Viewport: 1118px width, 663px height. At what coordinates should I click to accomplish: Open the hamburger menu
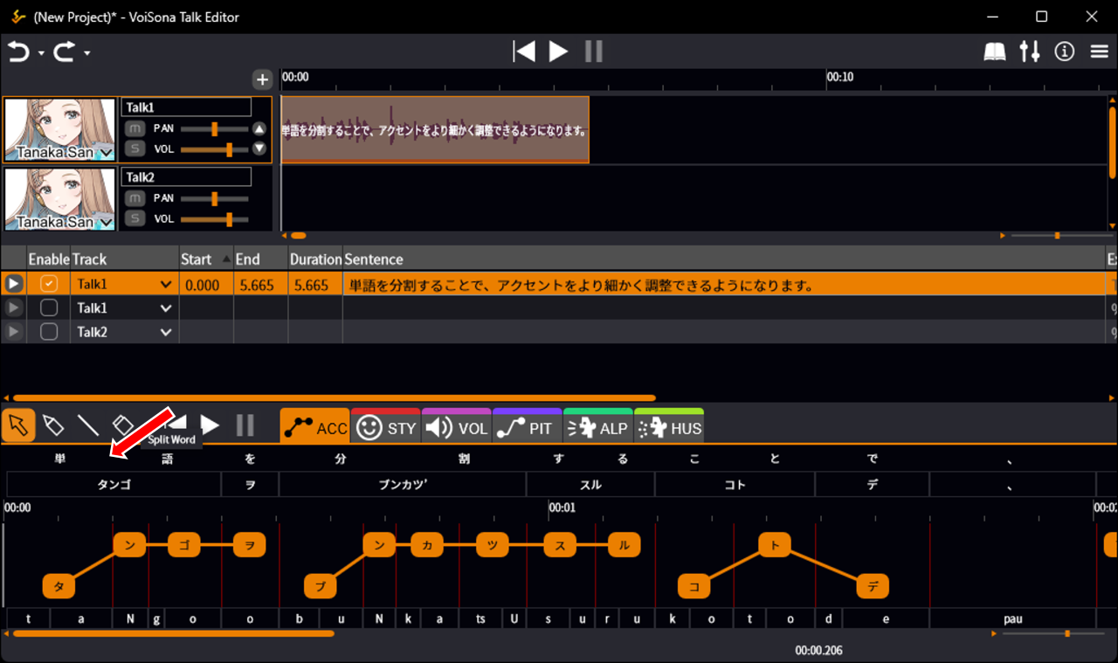pos(1100,52)
